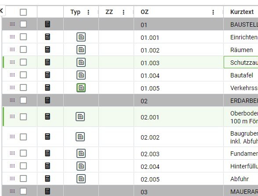Open the Typ column options menu

[x=88, y=12]
